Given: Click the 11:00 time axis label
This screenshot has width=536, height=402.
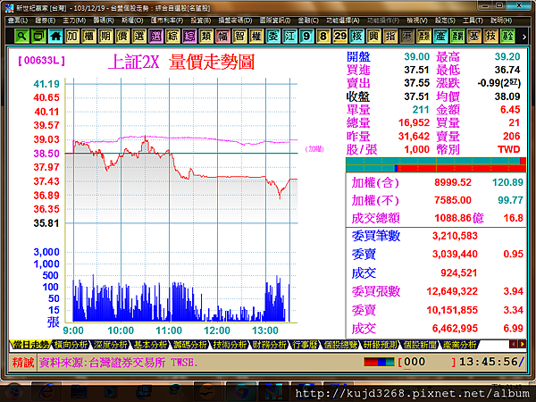Looking at the screenshot, I should (x=169, y=331).
